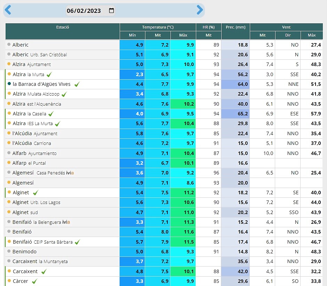
Task: Click dark teal dot for la Barraca d'Aigües Vives
Action: 9,84
